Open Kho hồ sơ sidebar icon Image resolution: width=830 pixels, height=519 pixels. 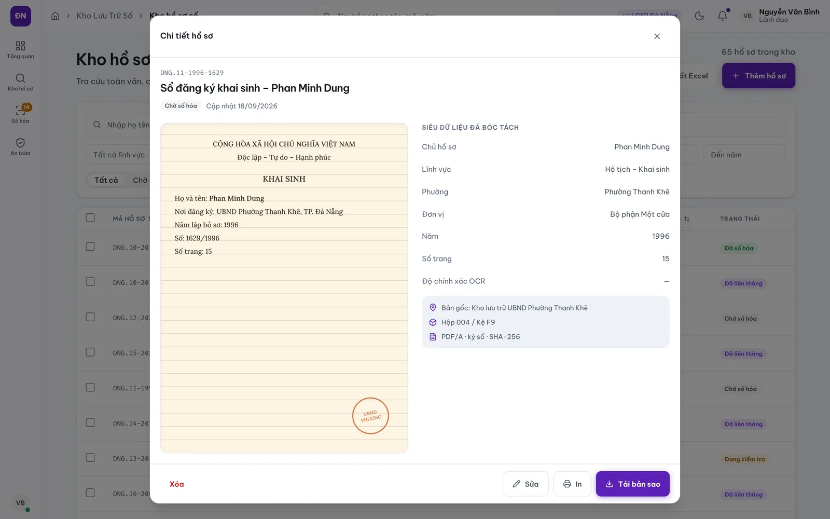click(x=20, y=82)
